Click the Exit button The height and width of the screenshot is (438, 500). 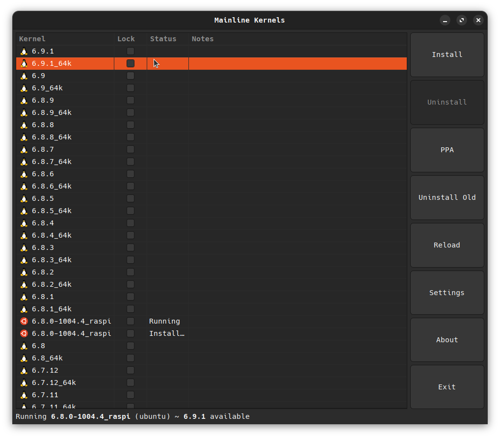447,387
